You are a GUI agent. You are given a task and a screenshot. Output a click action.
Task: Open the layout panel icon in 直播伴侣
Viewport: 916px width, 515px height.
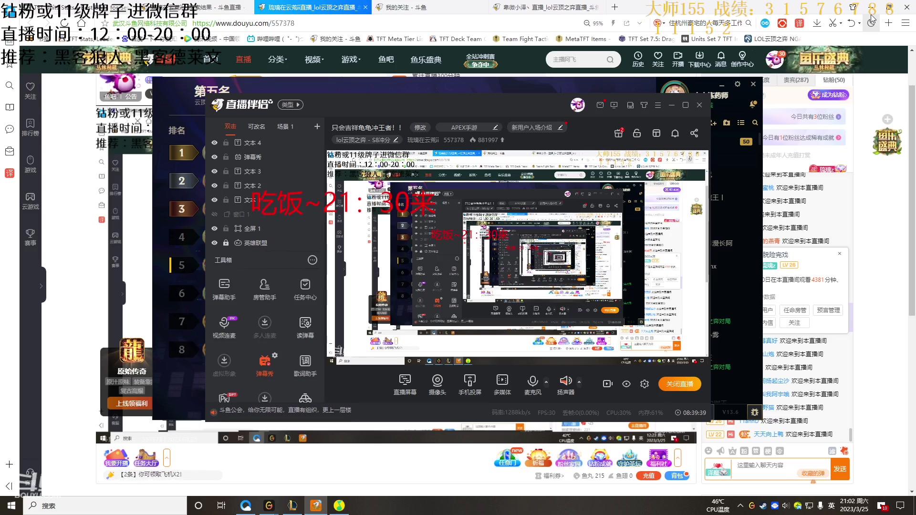pos(656,134)
